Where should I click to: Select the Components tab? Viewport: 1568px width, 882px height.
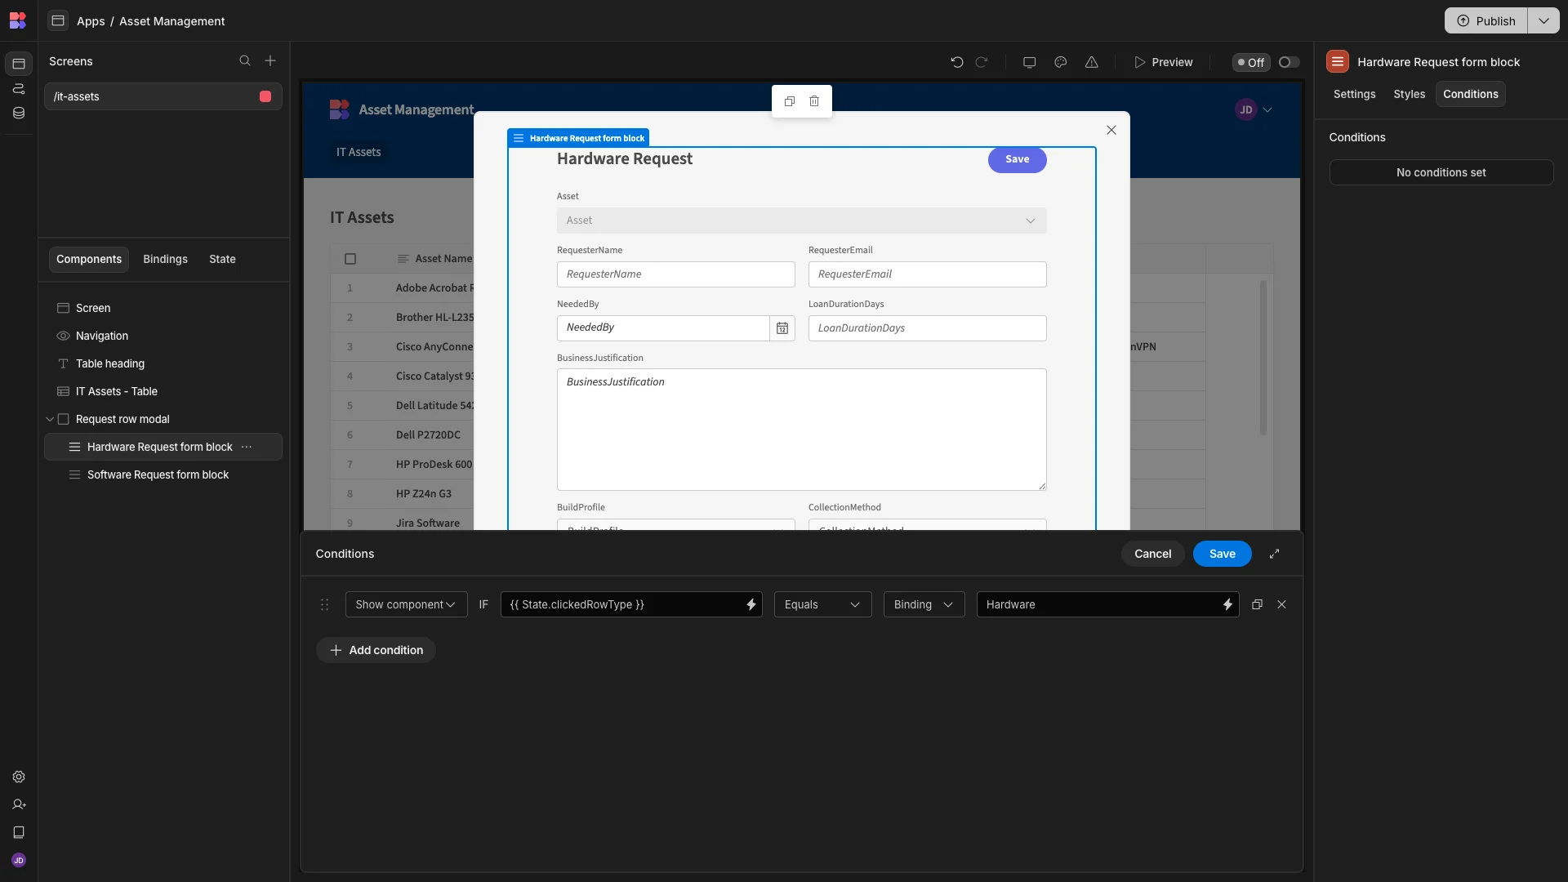tap(89, 259)
